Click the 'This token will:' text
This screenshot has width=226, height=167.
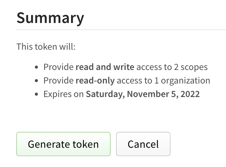click(x=46, y=46)
